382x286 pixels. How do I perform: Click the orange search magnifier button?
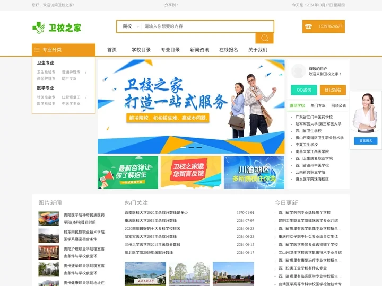pos(264,38)
